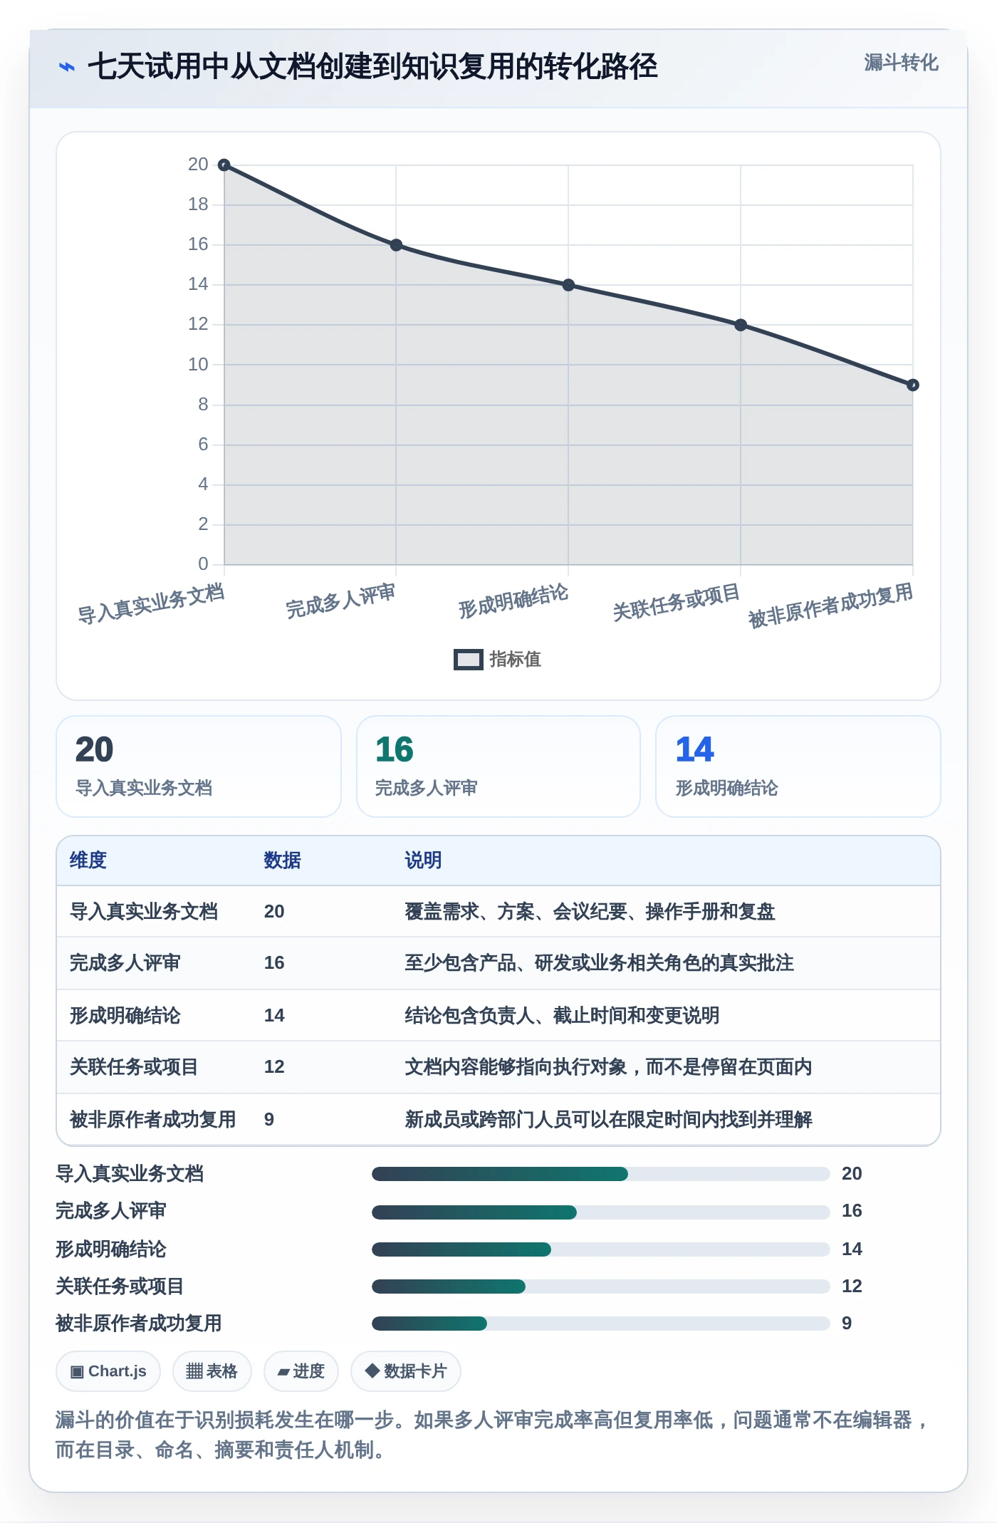Select table row 完成多人评审

(x=499, y=963)
